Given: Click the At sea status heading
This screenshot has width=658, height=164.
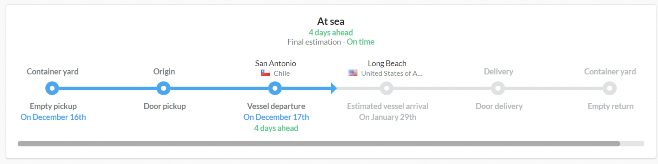Looking at the screenshot, I should [x=331, y=21].
